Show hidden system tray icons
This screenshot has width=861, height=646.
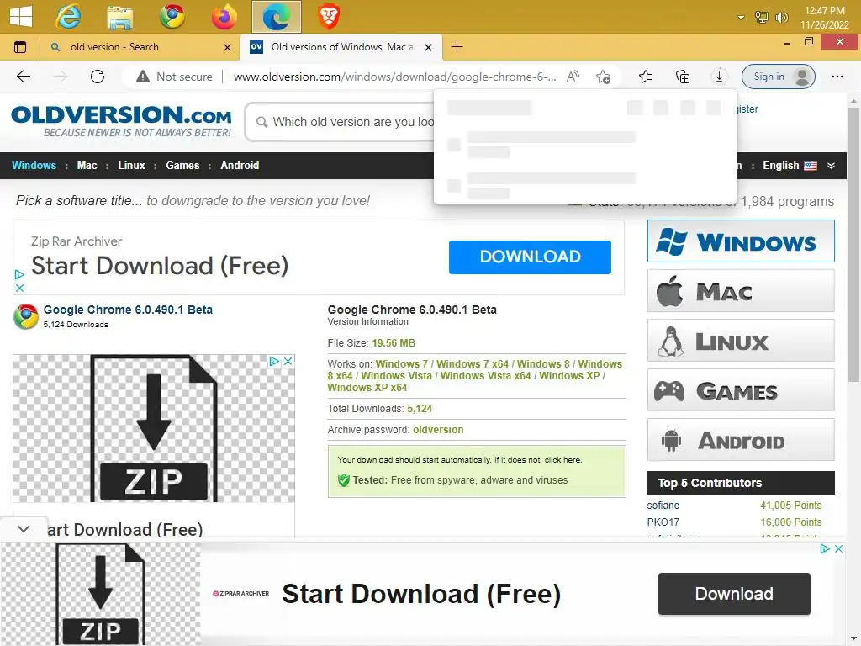(741, 18)
